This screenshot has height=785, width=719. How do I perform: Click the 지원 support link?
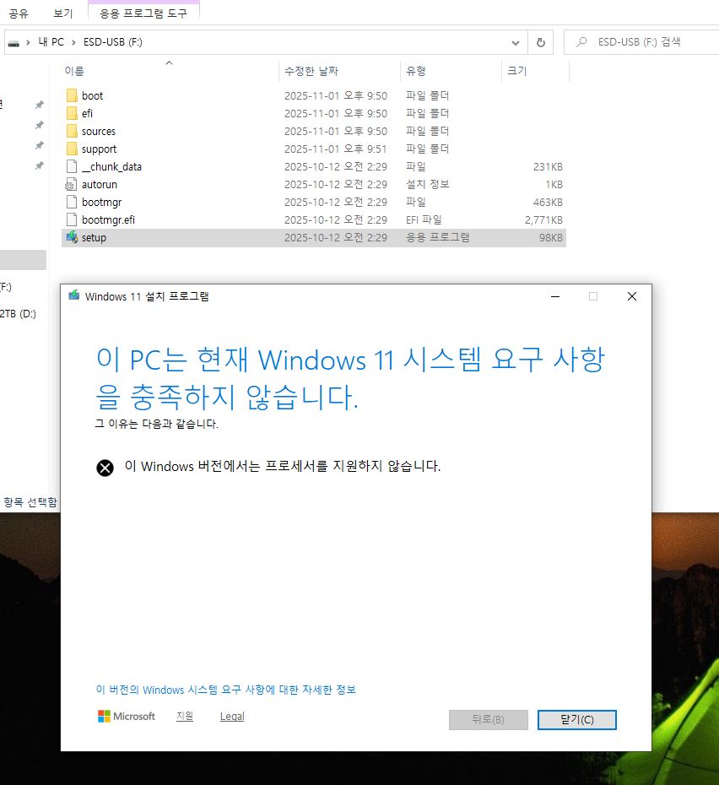pos(185,716)
